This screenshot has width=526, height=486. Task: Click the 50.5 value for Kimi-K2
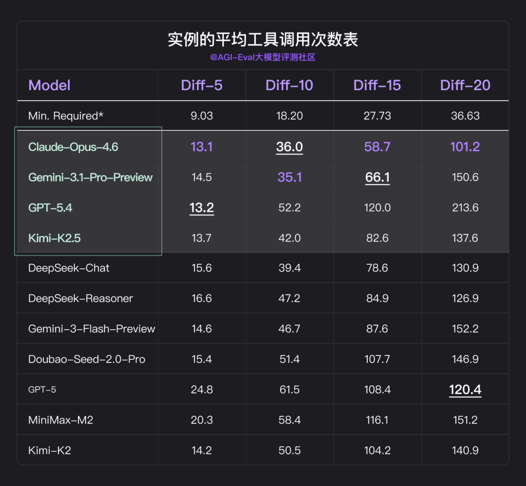(x=289, y=450)
